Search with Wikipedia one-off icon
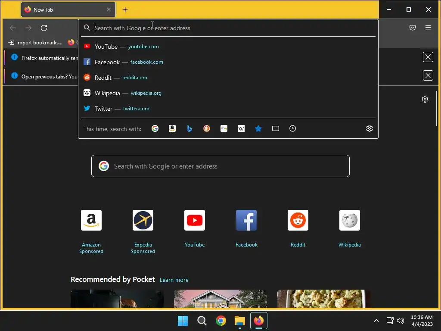 coord(241,128)
